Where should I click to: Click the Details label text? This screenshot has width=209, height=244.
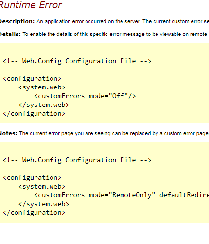tap(10, 34)
